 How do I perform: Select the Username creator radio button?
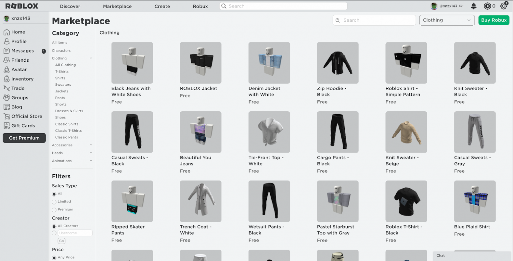[x=54, y=233]
